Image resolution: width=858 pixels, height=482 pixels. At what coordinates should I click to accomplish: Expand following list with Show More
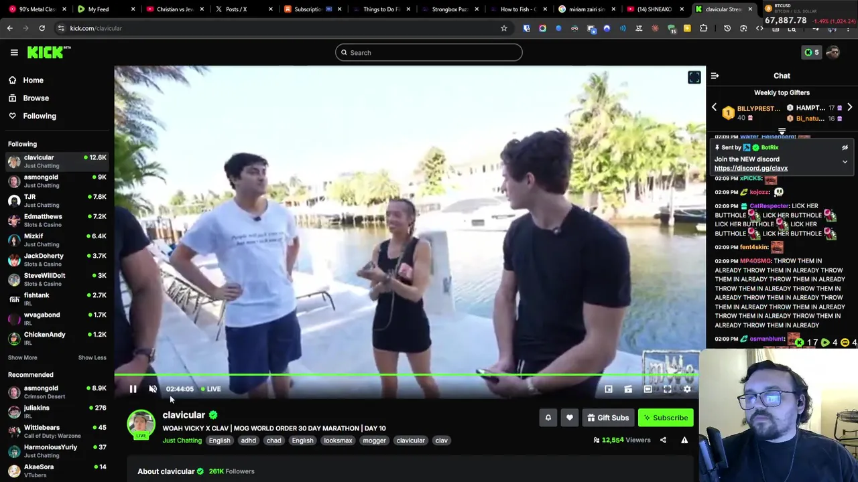point(22,357)
